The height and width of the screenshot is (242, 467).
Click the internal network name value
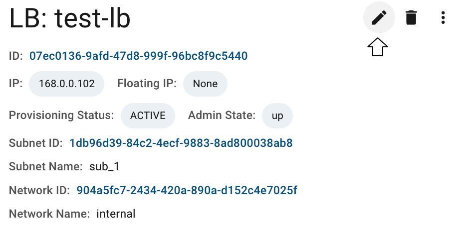[x=116, y=214]
